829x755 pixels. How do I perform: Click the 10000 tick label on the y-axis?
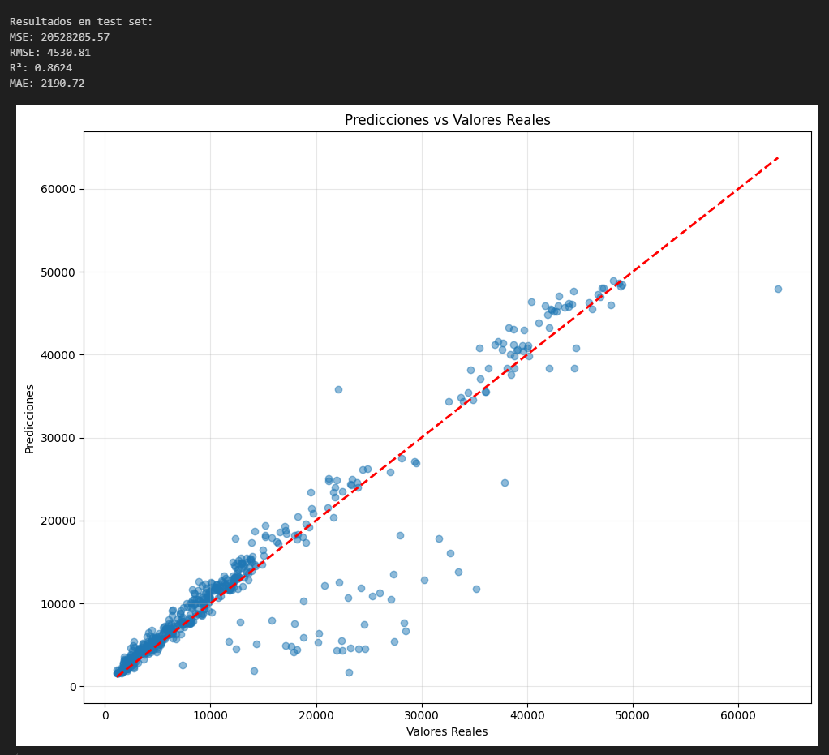coord(58,604)
